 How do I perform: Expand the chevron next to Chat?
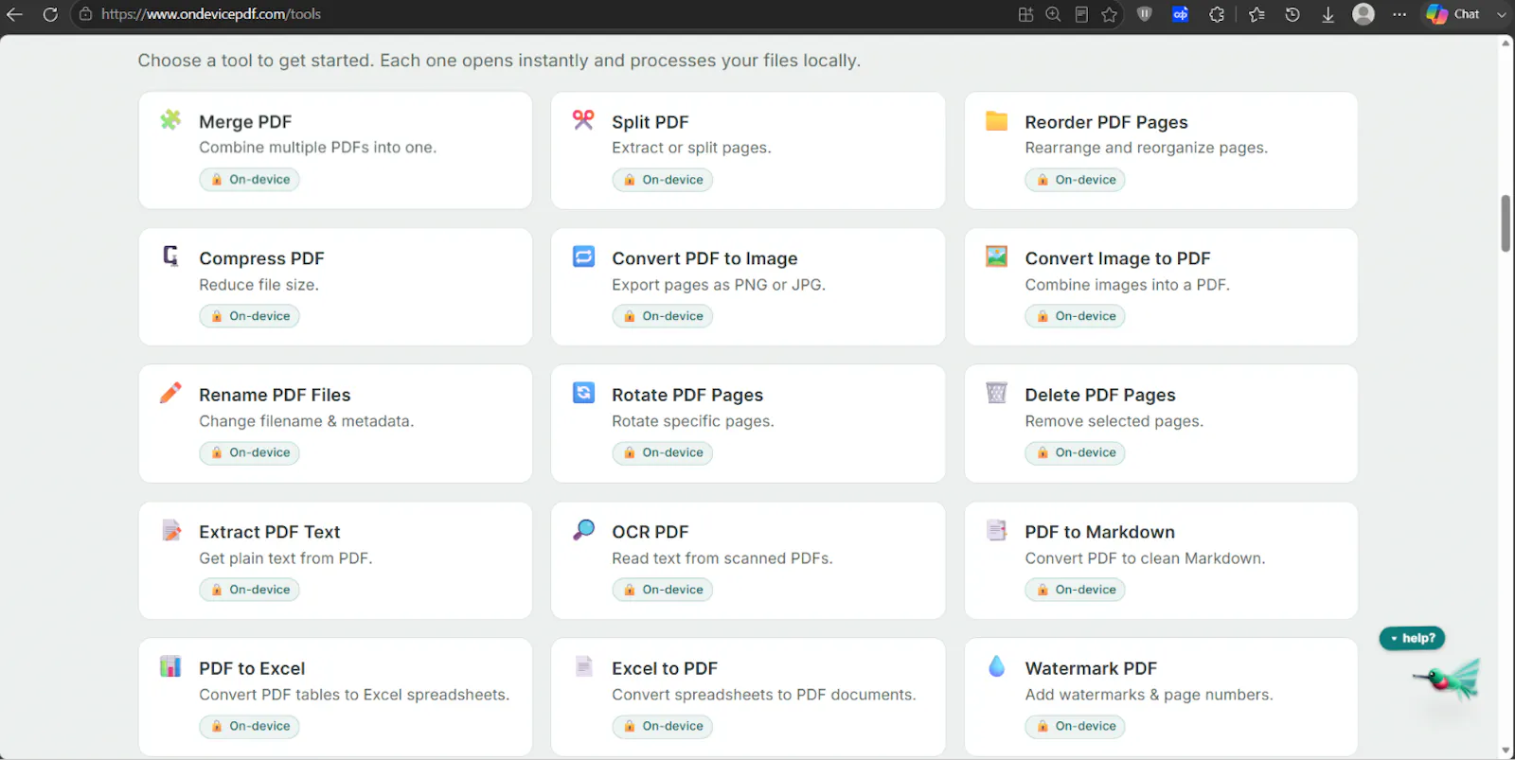[1501, 14]
